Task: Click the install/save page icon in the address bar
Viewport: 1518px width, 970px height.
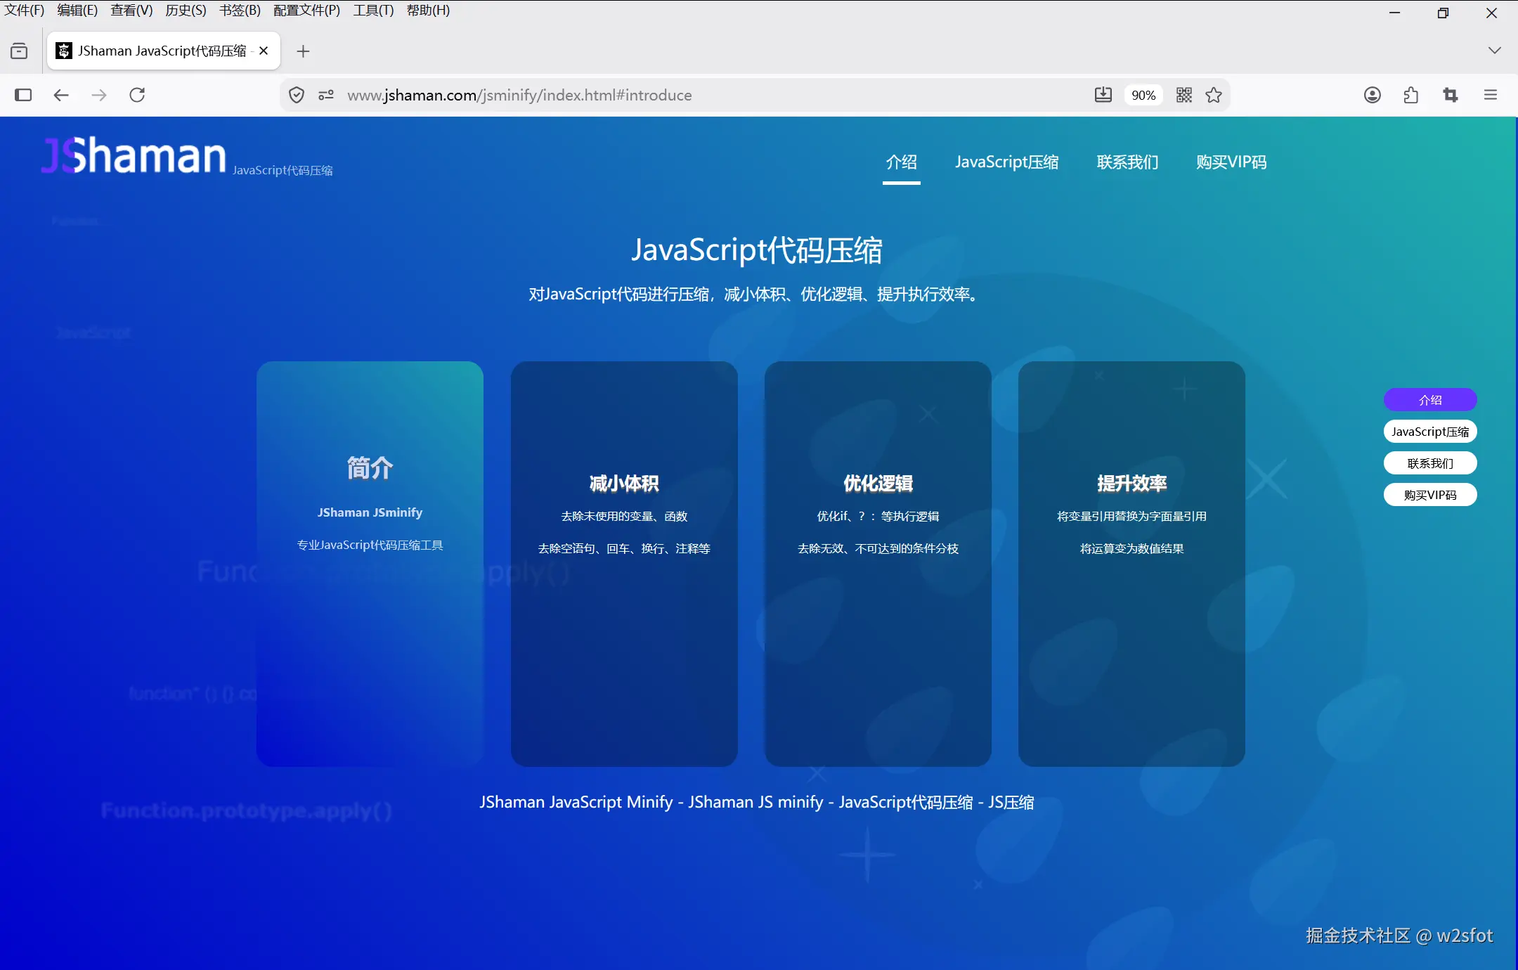Action: point(1103,95)
